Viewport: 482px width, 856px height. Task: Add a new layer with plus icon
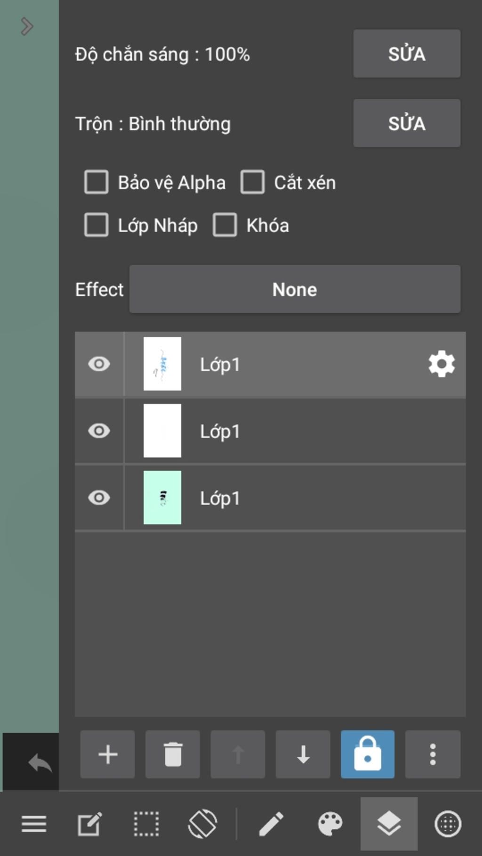coord(107,754)
